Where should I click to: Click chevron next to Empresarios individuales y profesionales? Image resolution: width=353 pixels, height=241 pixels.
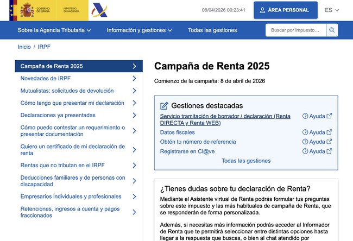click(x=134, y=196)
